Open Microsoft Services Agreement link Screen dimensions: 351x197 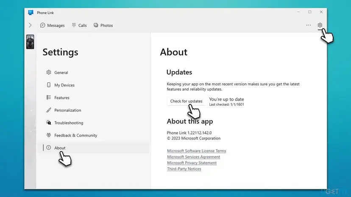point(194,157)
